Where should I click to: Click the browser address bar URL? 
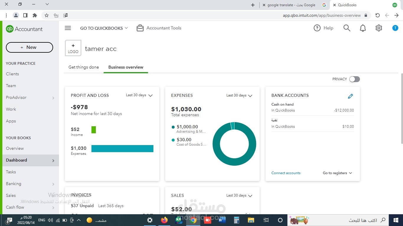322,15
